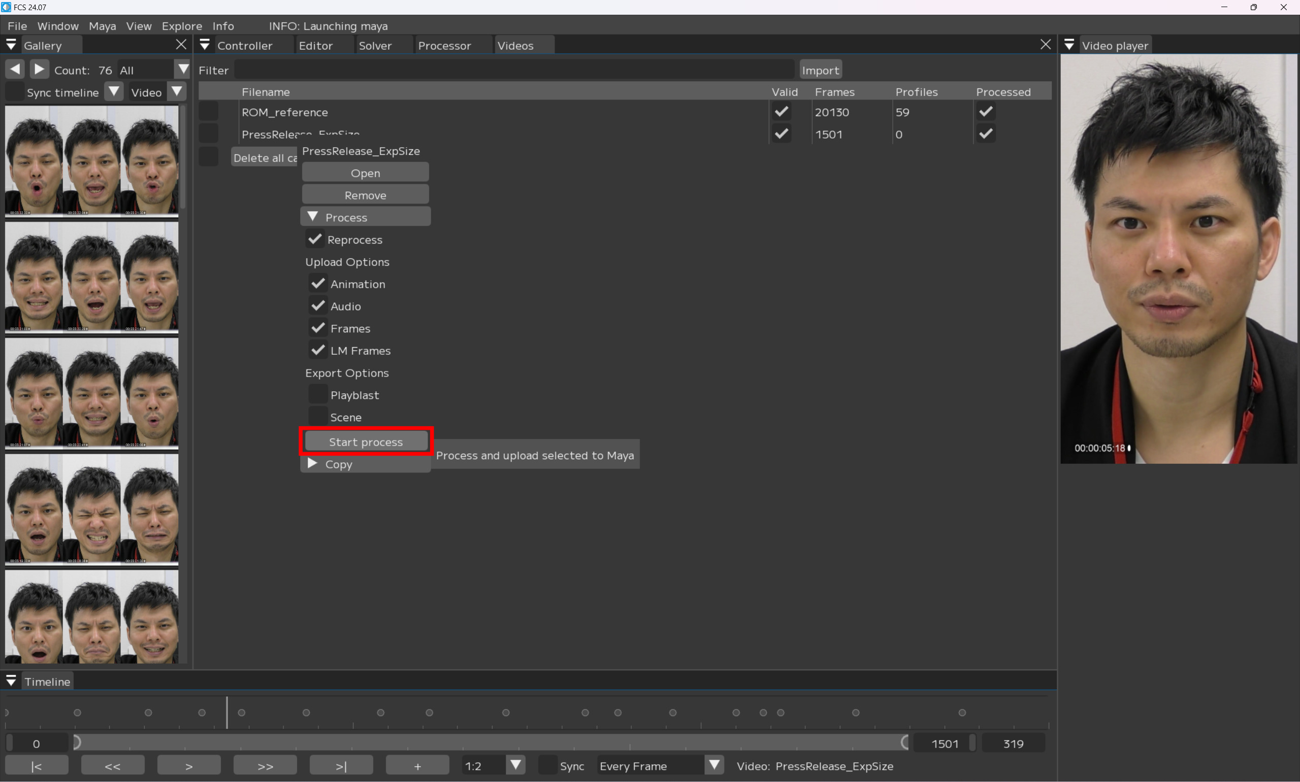This screenshot has width=1300, height=782.
Task: Click Gallery previous arrow icon
Action: point(15,69)
